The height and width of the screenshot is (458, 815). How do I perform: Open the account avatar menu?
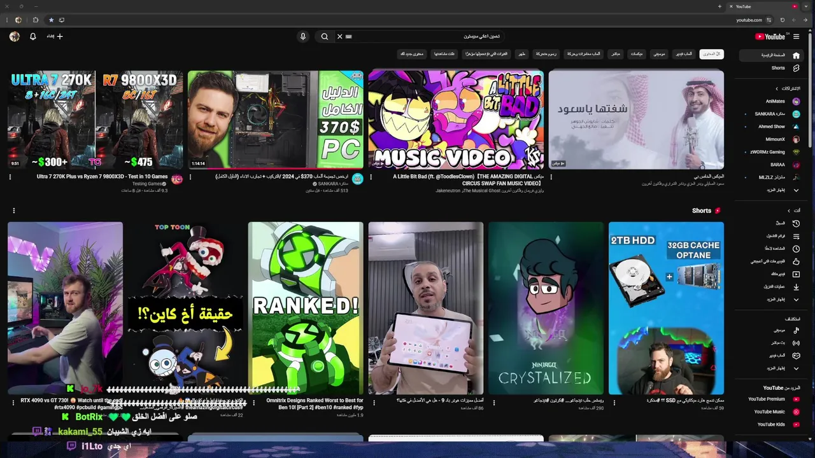14,36
